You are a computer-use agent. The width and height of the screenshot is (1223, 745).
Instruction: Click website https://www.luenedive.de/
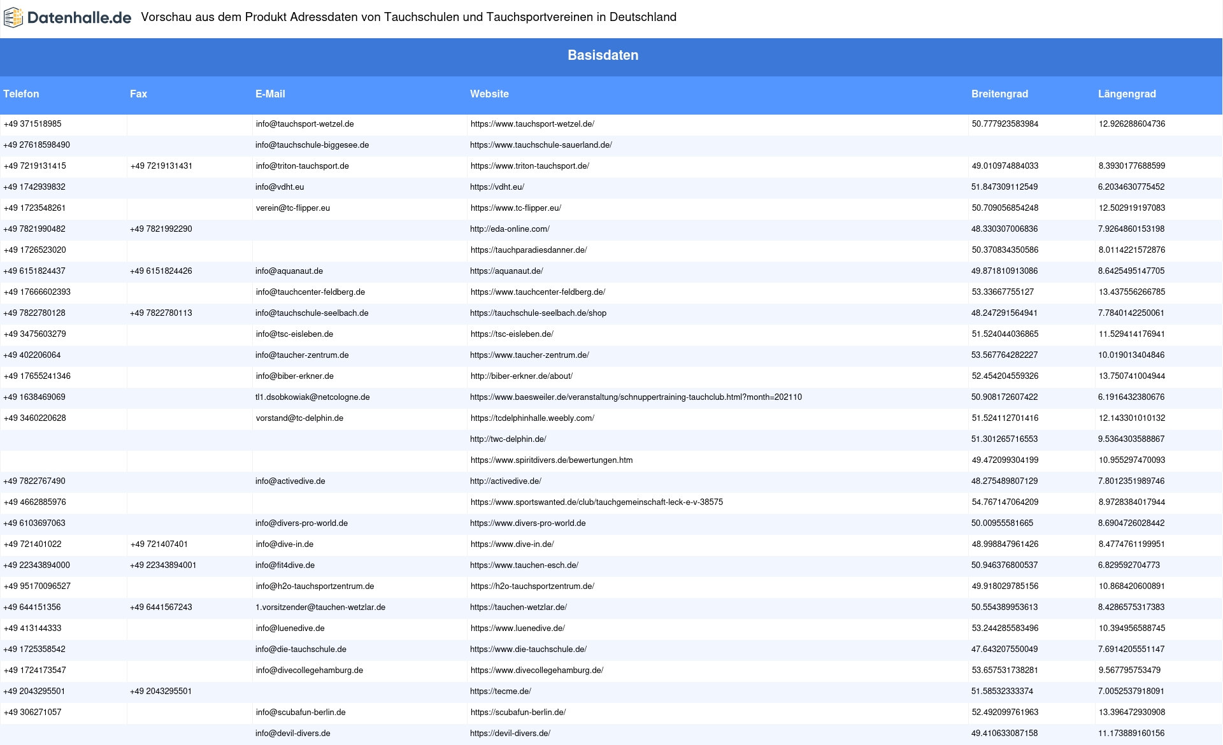[518, 628]
